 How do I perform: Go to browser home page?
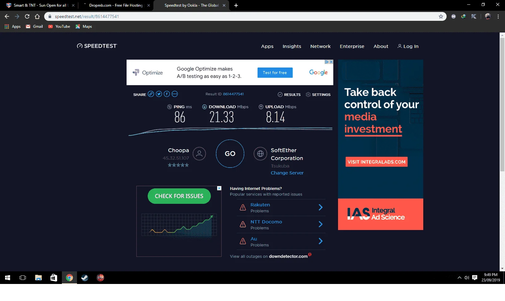pos(37,16)
